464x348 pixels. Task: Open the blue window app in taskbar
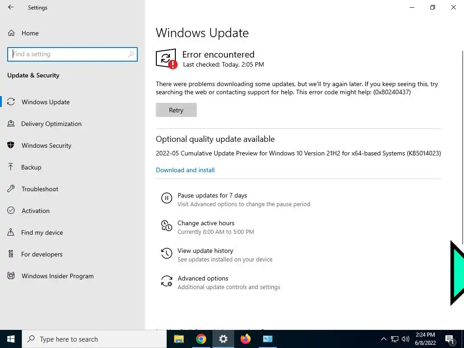pyautogui.click(x=267, y=339)
